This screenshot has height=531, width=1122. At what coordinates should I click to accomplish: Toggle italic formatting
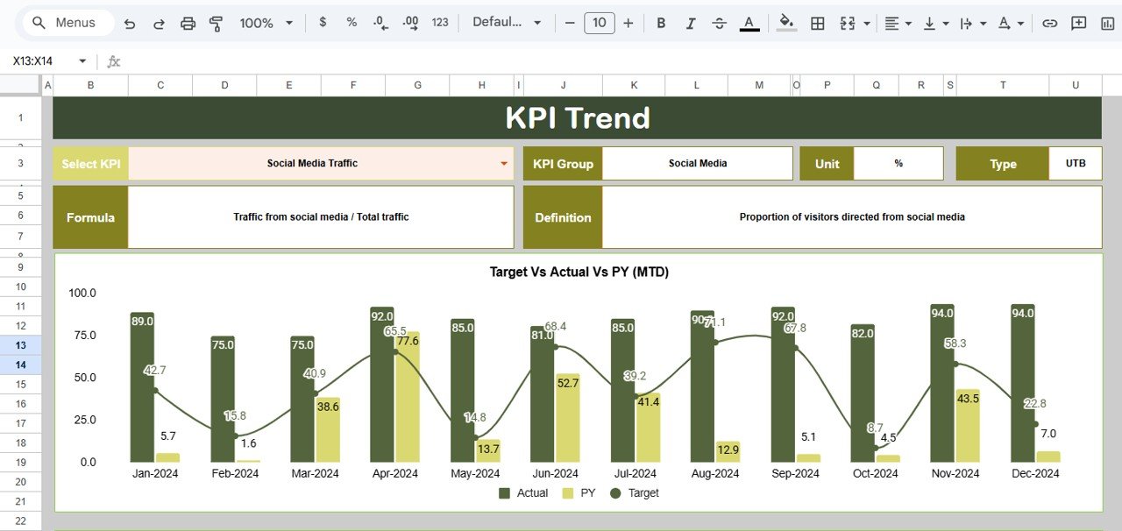[690, 23]
